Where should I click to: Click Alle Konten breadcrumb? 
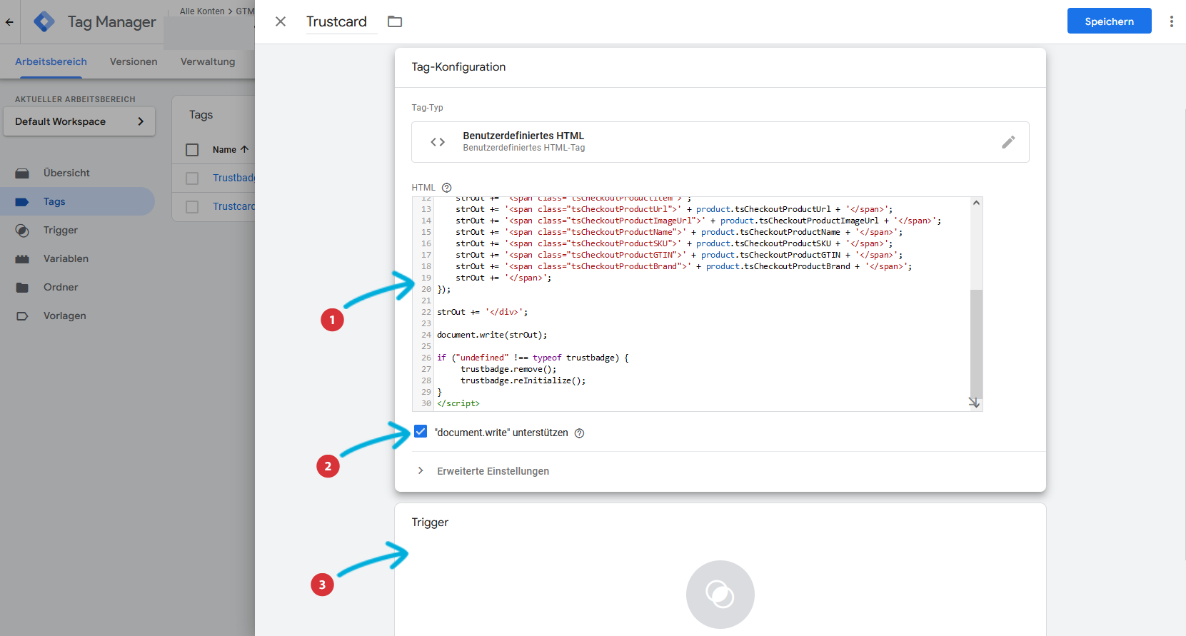(202, 11)
